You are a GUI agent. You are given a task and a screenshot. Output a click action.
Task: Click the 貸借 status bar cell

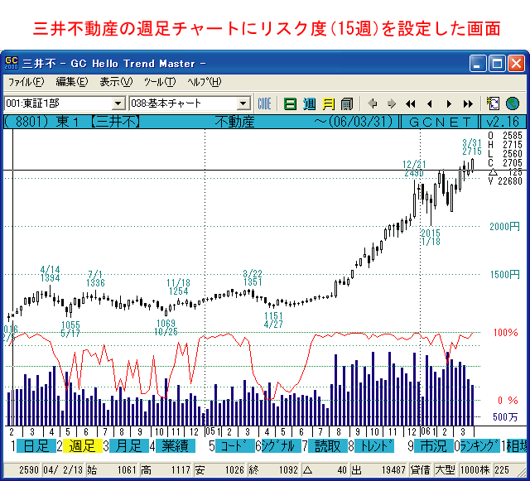[x=420, y=470]
